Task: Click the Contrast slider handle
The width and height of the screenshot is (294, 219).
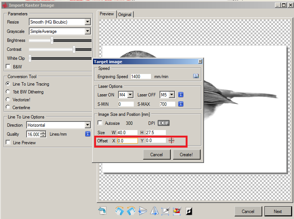Action: click(x=74, y=49)
